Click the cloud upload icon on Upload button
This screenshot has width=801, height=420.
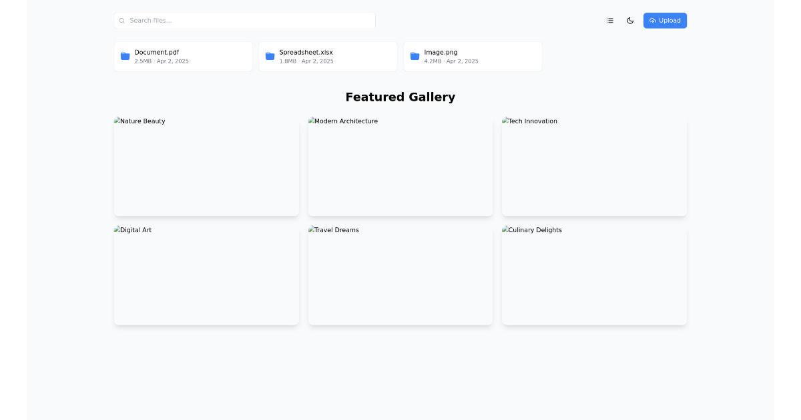(x=653, y=21)
